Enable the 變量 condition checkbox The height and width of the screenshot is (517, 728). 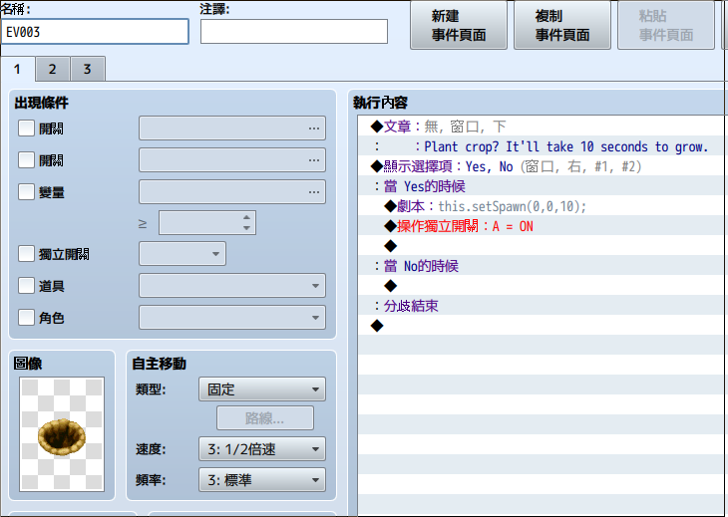tap(26, 191)
